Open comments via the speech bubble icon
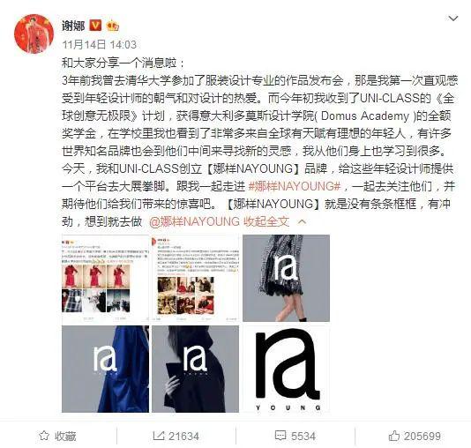471x448 pixels. pos(280,436)
